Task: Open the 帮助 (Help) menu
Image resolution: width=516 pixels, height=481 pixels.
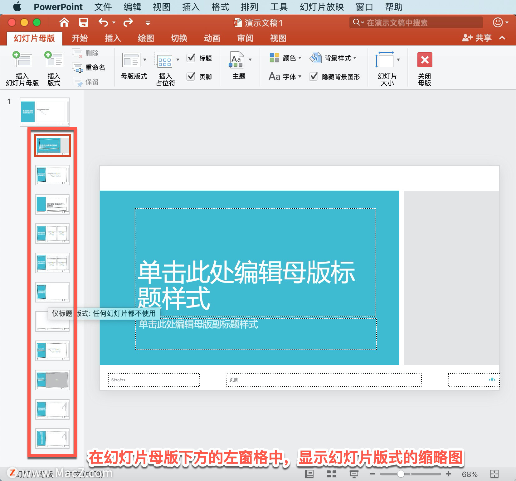Action: tap(394, 7)
